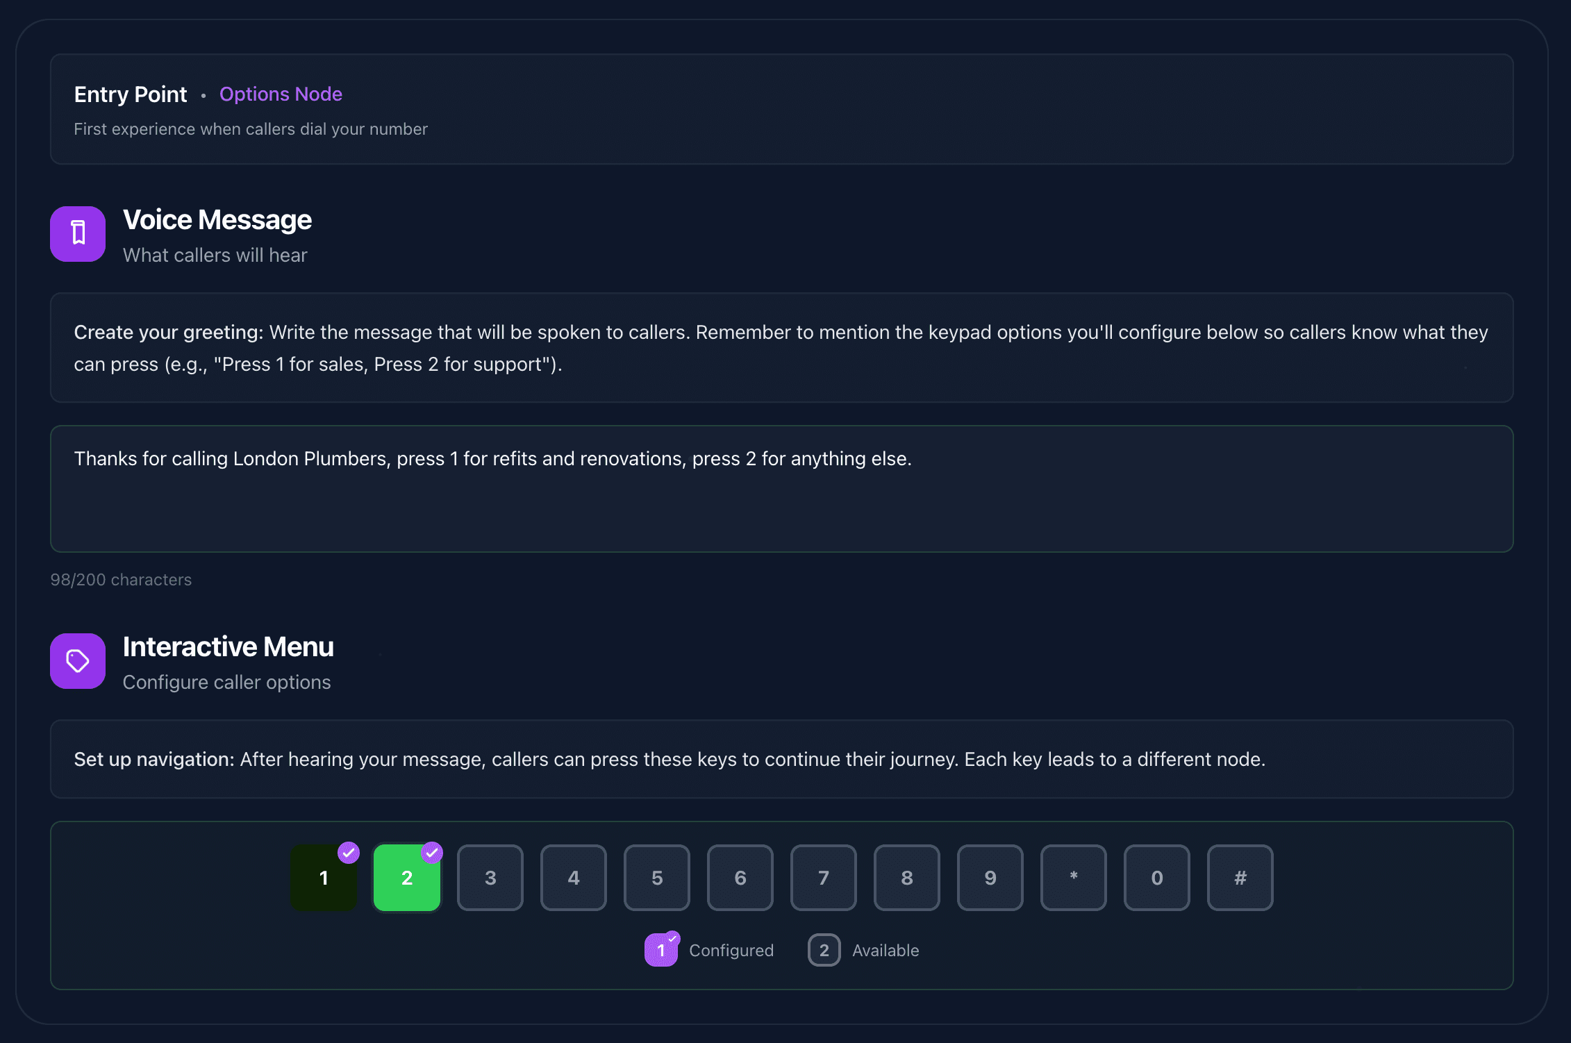Click the checkmark badge on key 2
This screenshot has width=1571, height=1043.
pyautogui.click(x=432, y=852)
